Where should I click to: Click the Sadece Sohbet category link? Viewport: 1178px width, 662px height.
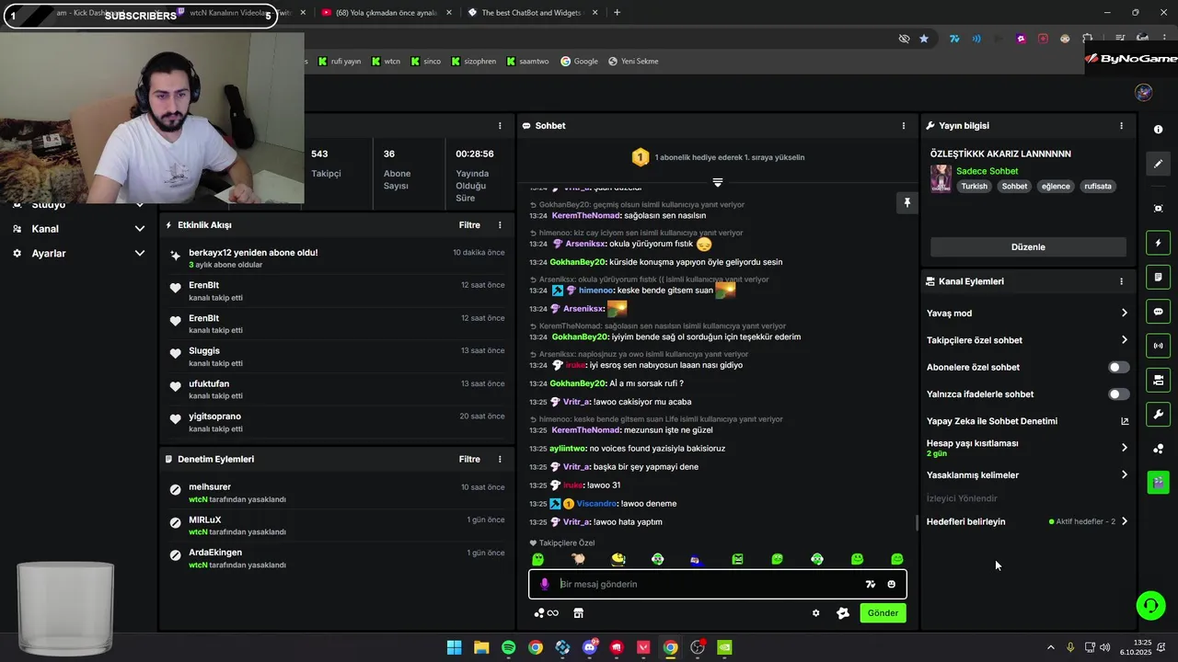tap(987, 171)
